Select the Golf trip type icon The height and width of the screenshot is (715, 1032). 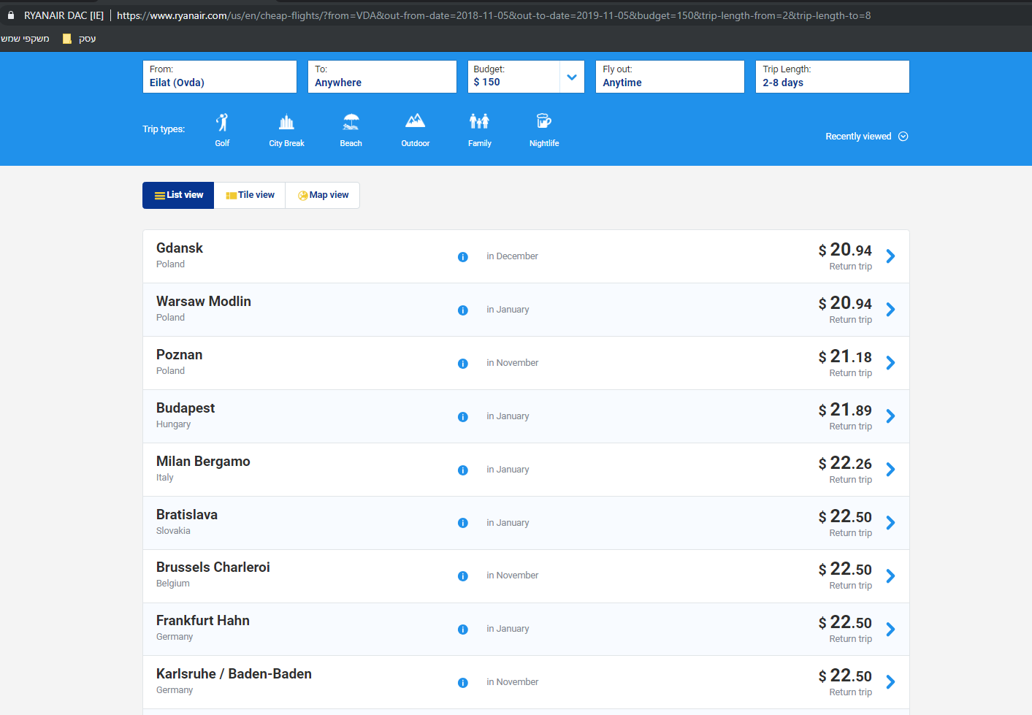tap(222, 122)
